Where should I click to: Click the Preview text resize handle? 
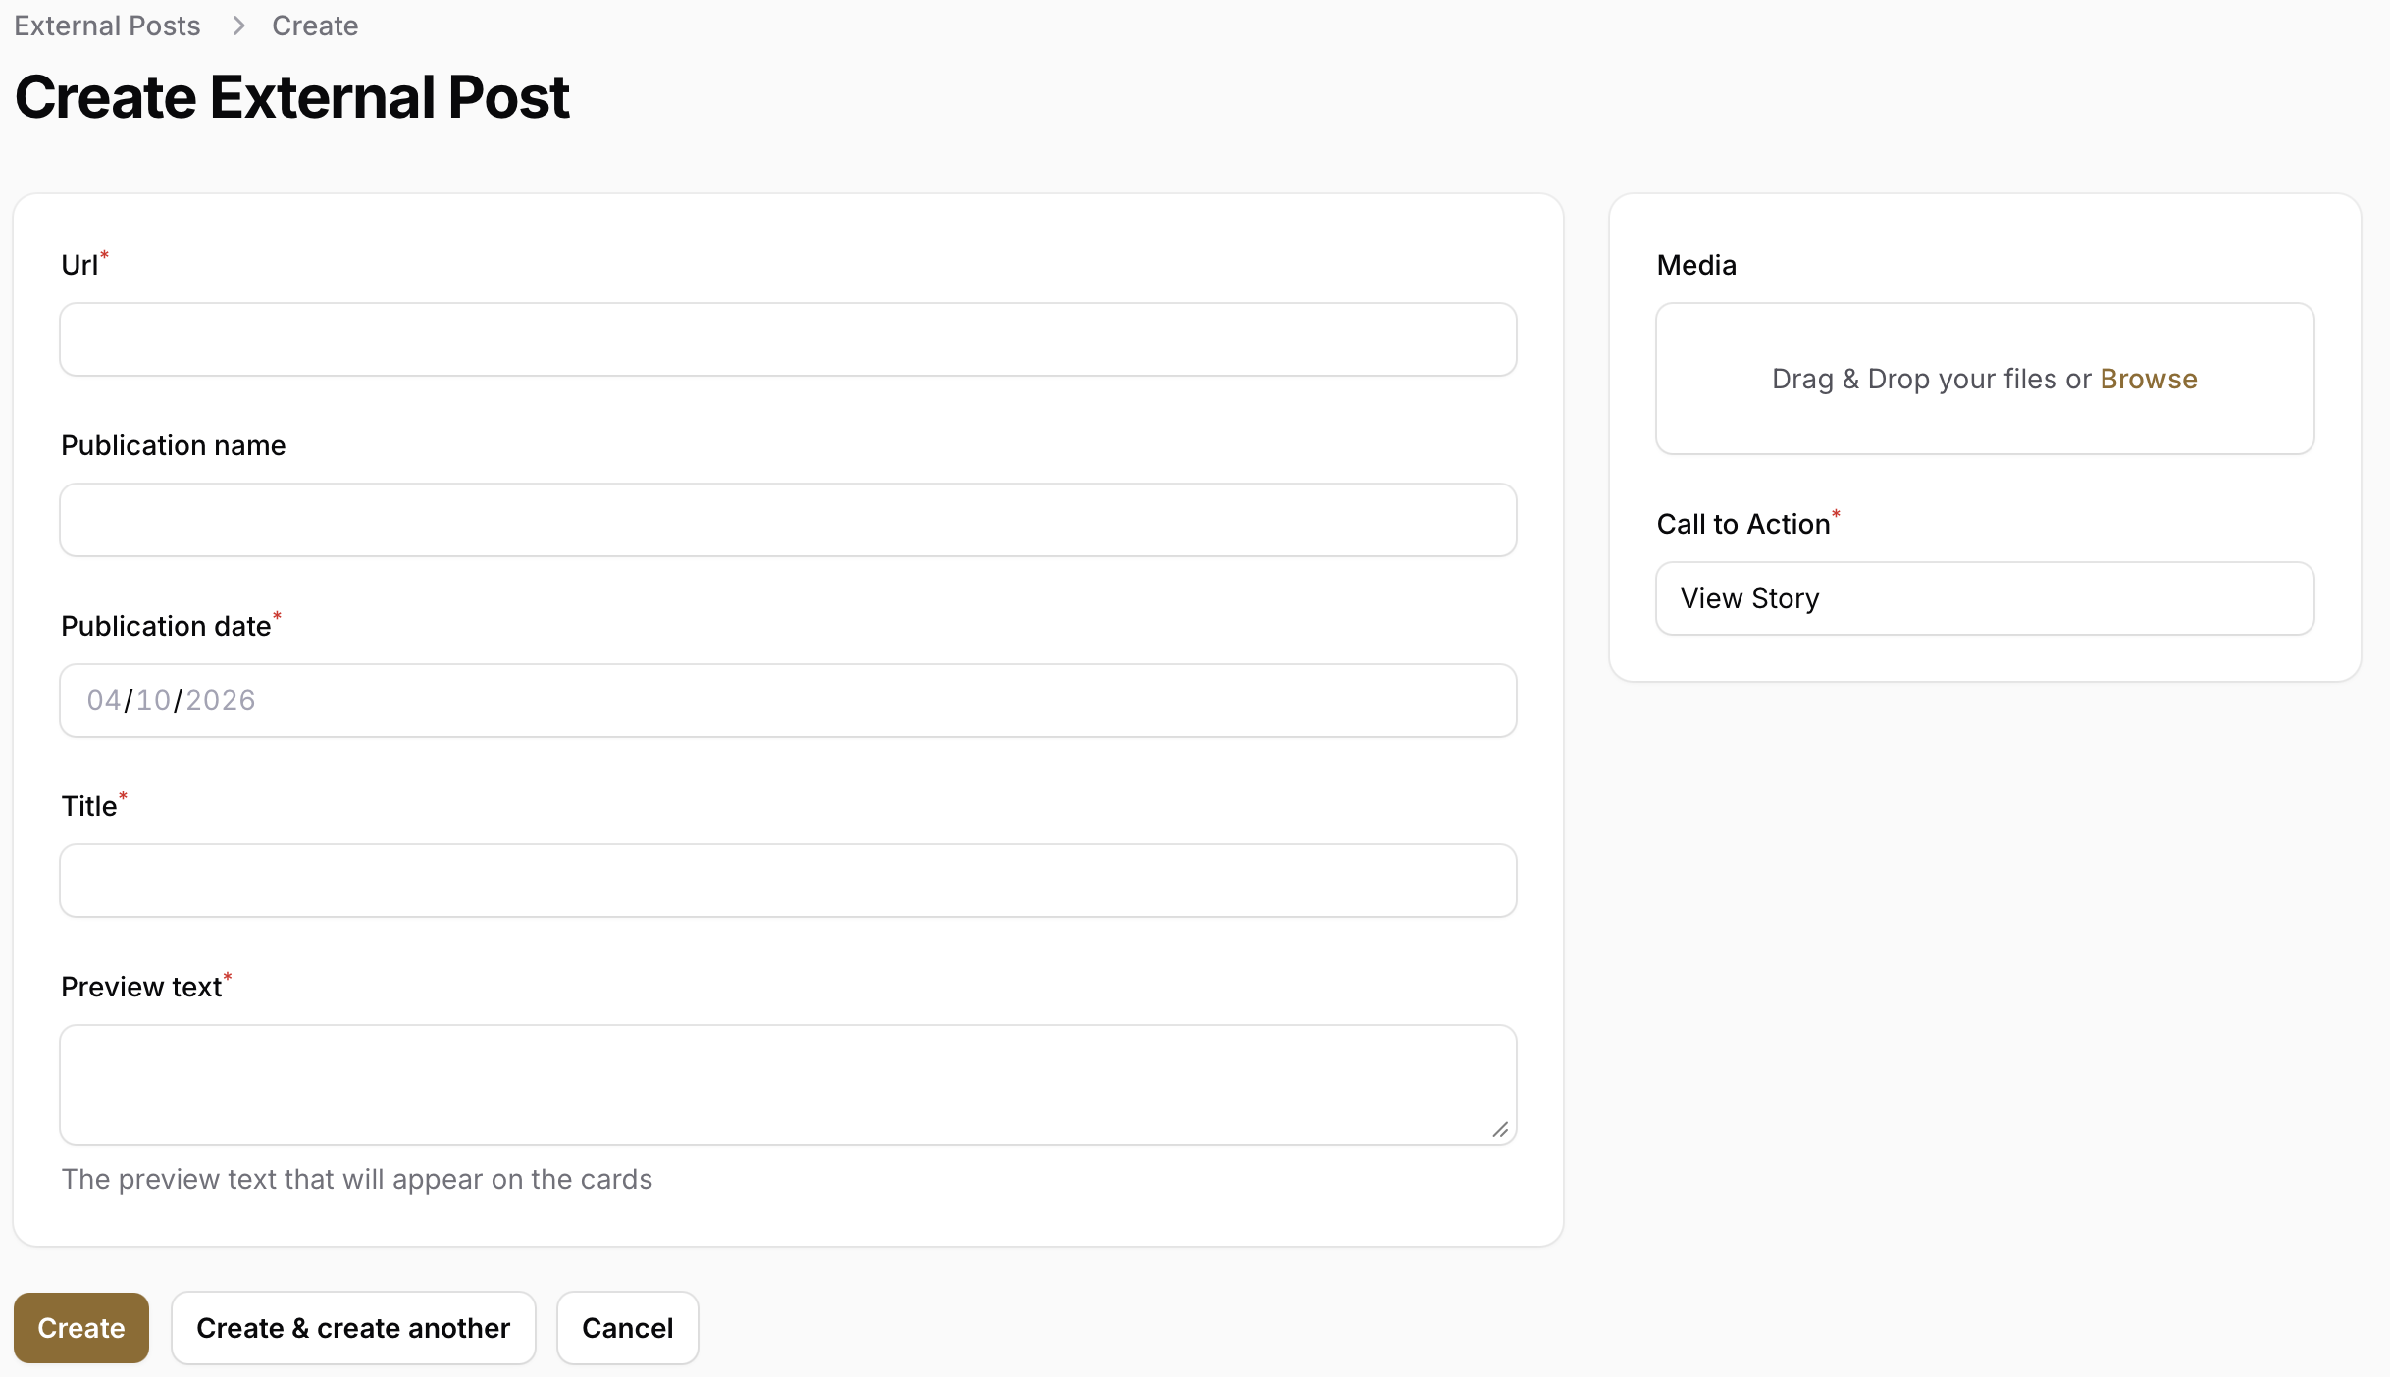click(x=1500, y=1129)
